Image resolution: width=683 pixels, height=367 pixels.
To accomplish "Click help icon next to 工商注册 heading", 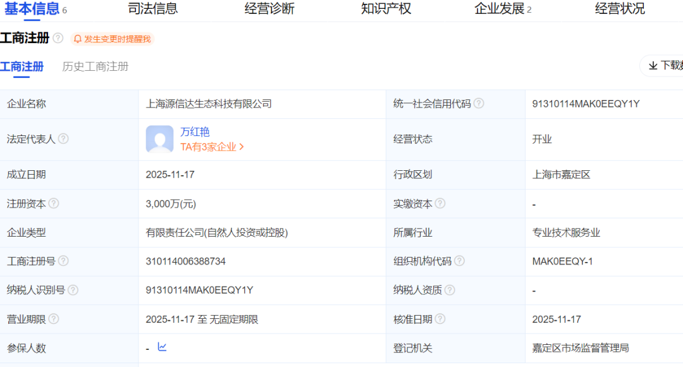I will pyautogui.click(x=58, y=39).
